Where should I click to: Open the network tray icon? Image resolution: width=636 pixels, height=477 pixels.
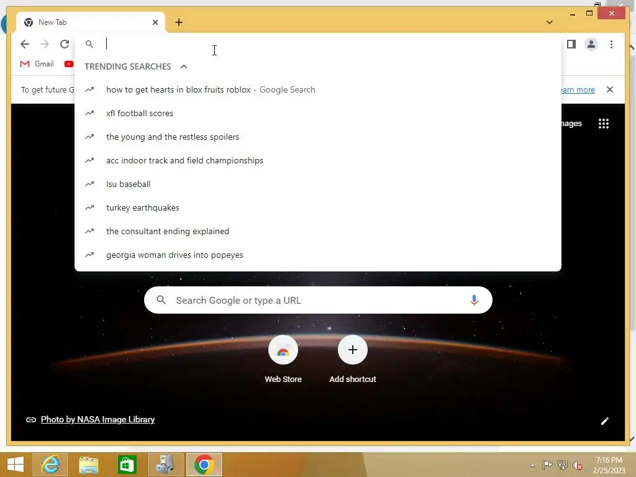click(x=563, y=465)
